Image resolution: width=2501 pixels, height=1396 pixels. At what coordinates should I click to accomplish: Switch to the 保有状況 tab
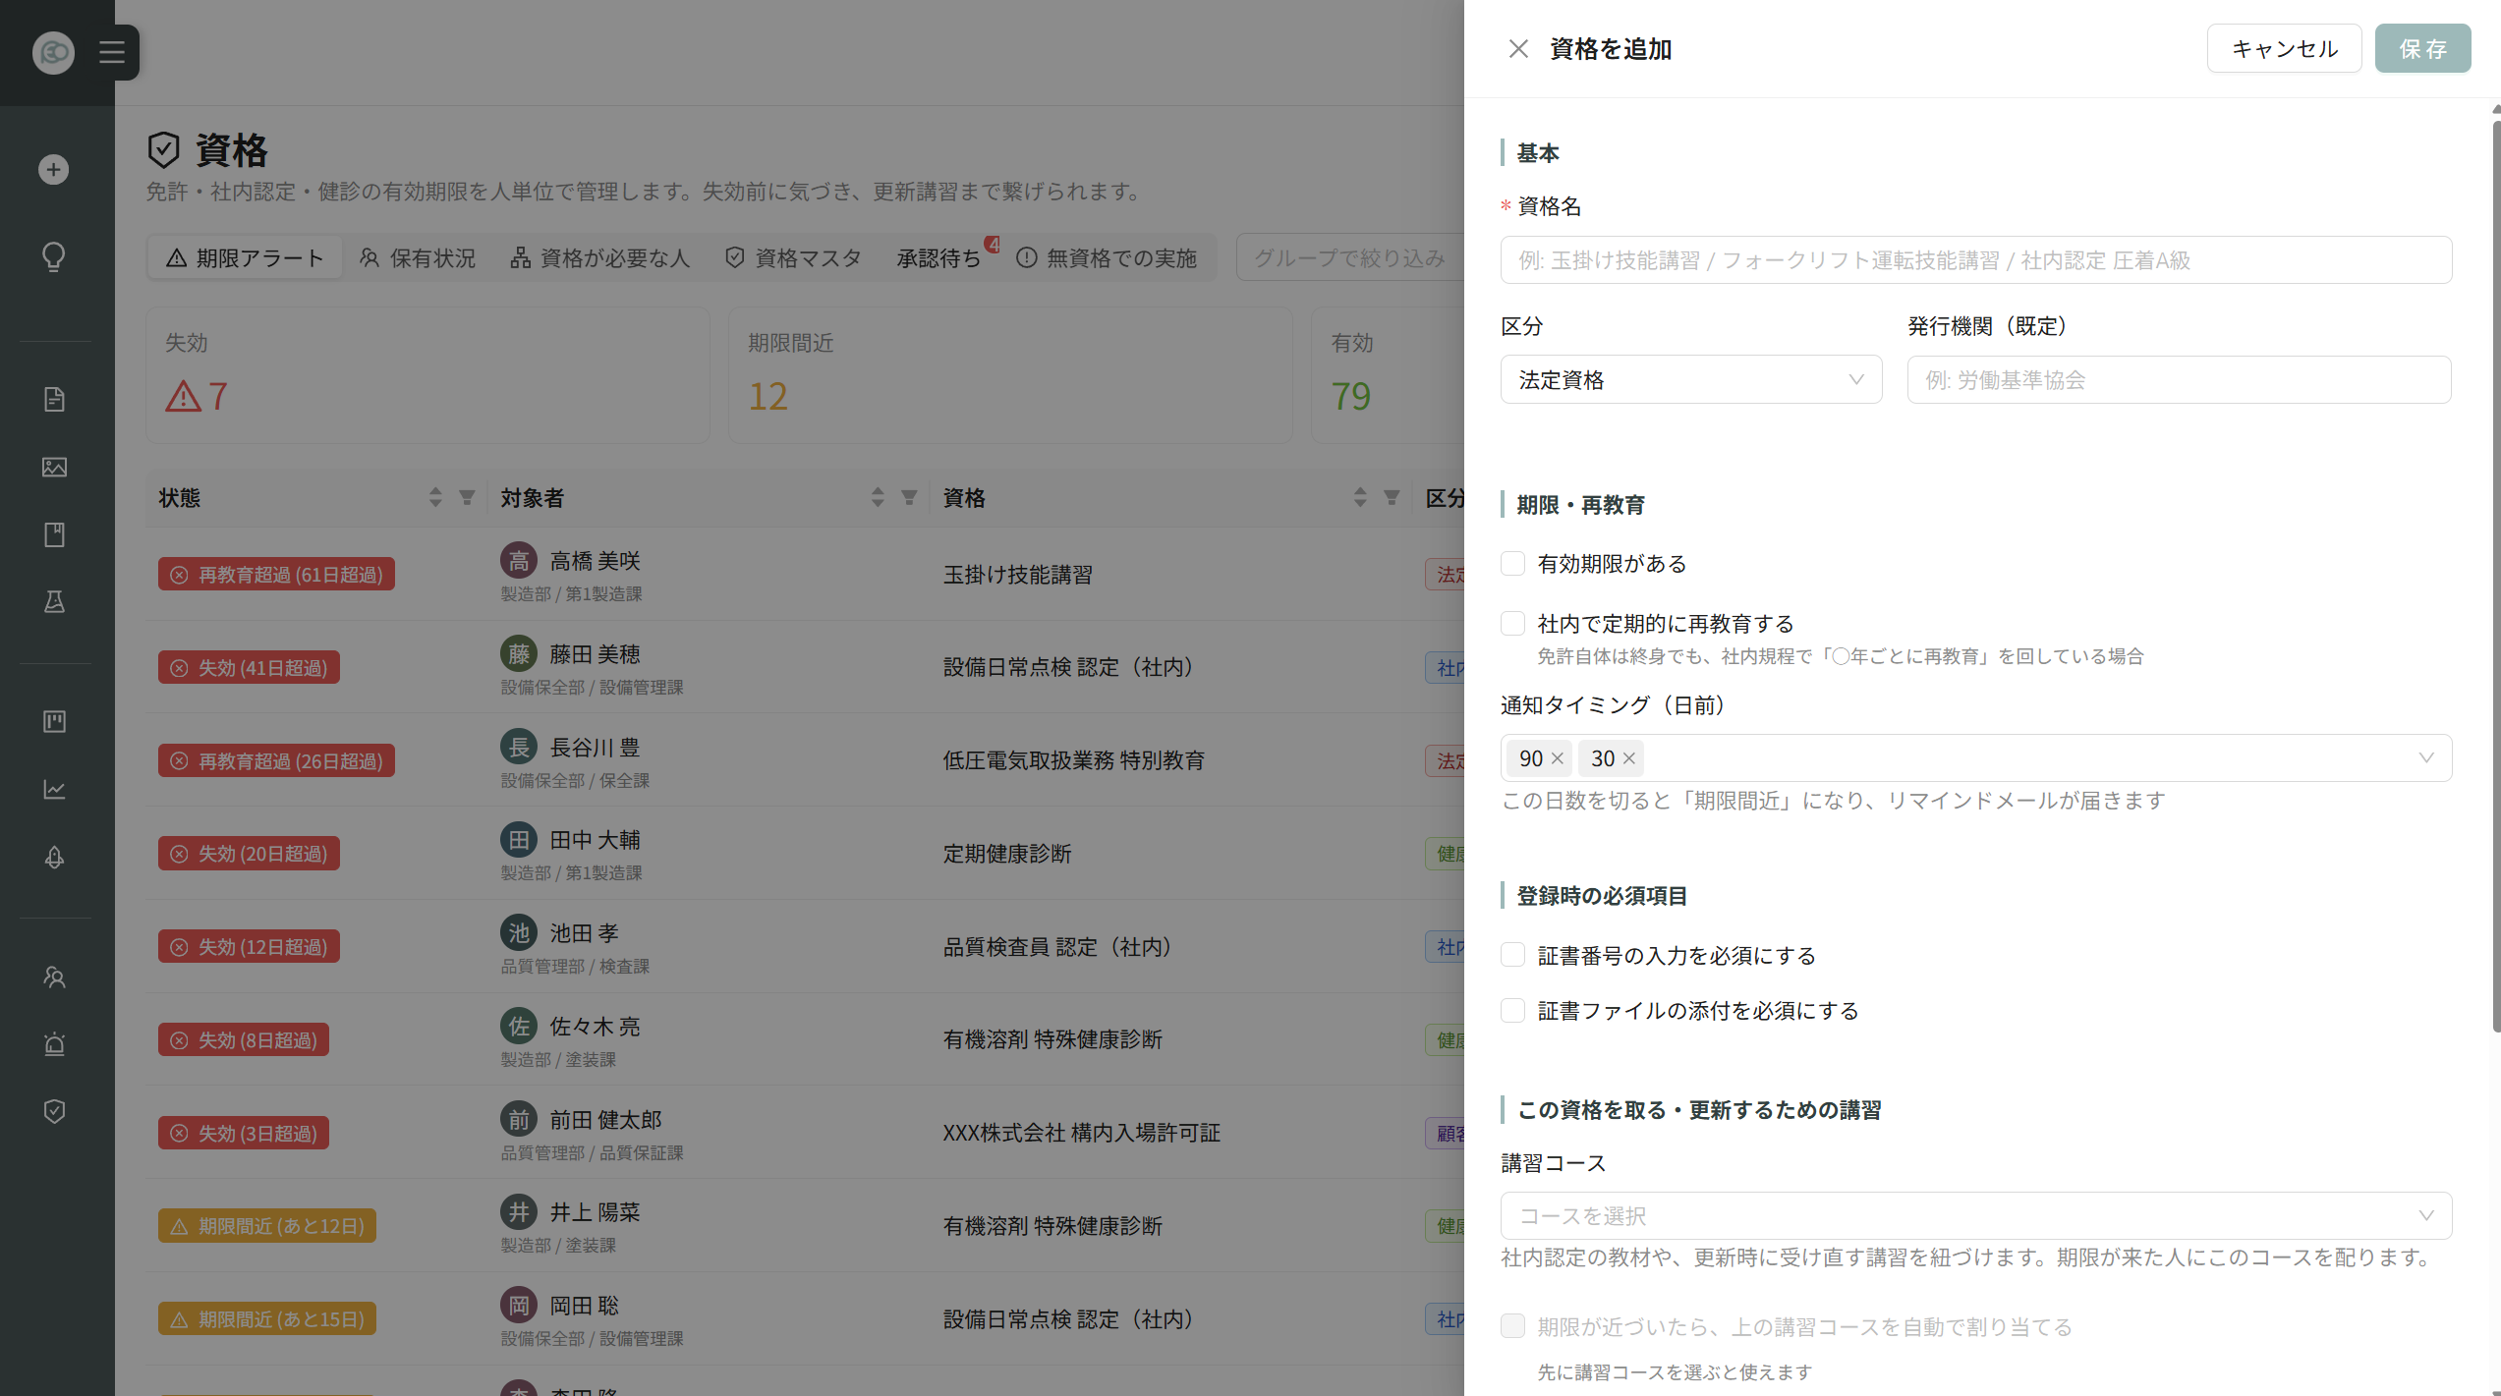point(418,258)
